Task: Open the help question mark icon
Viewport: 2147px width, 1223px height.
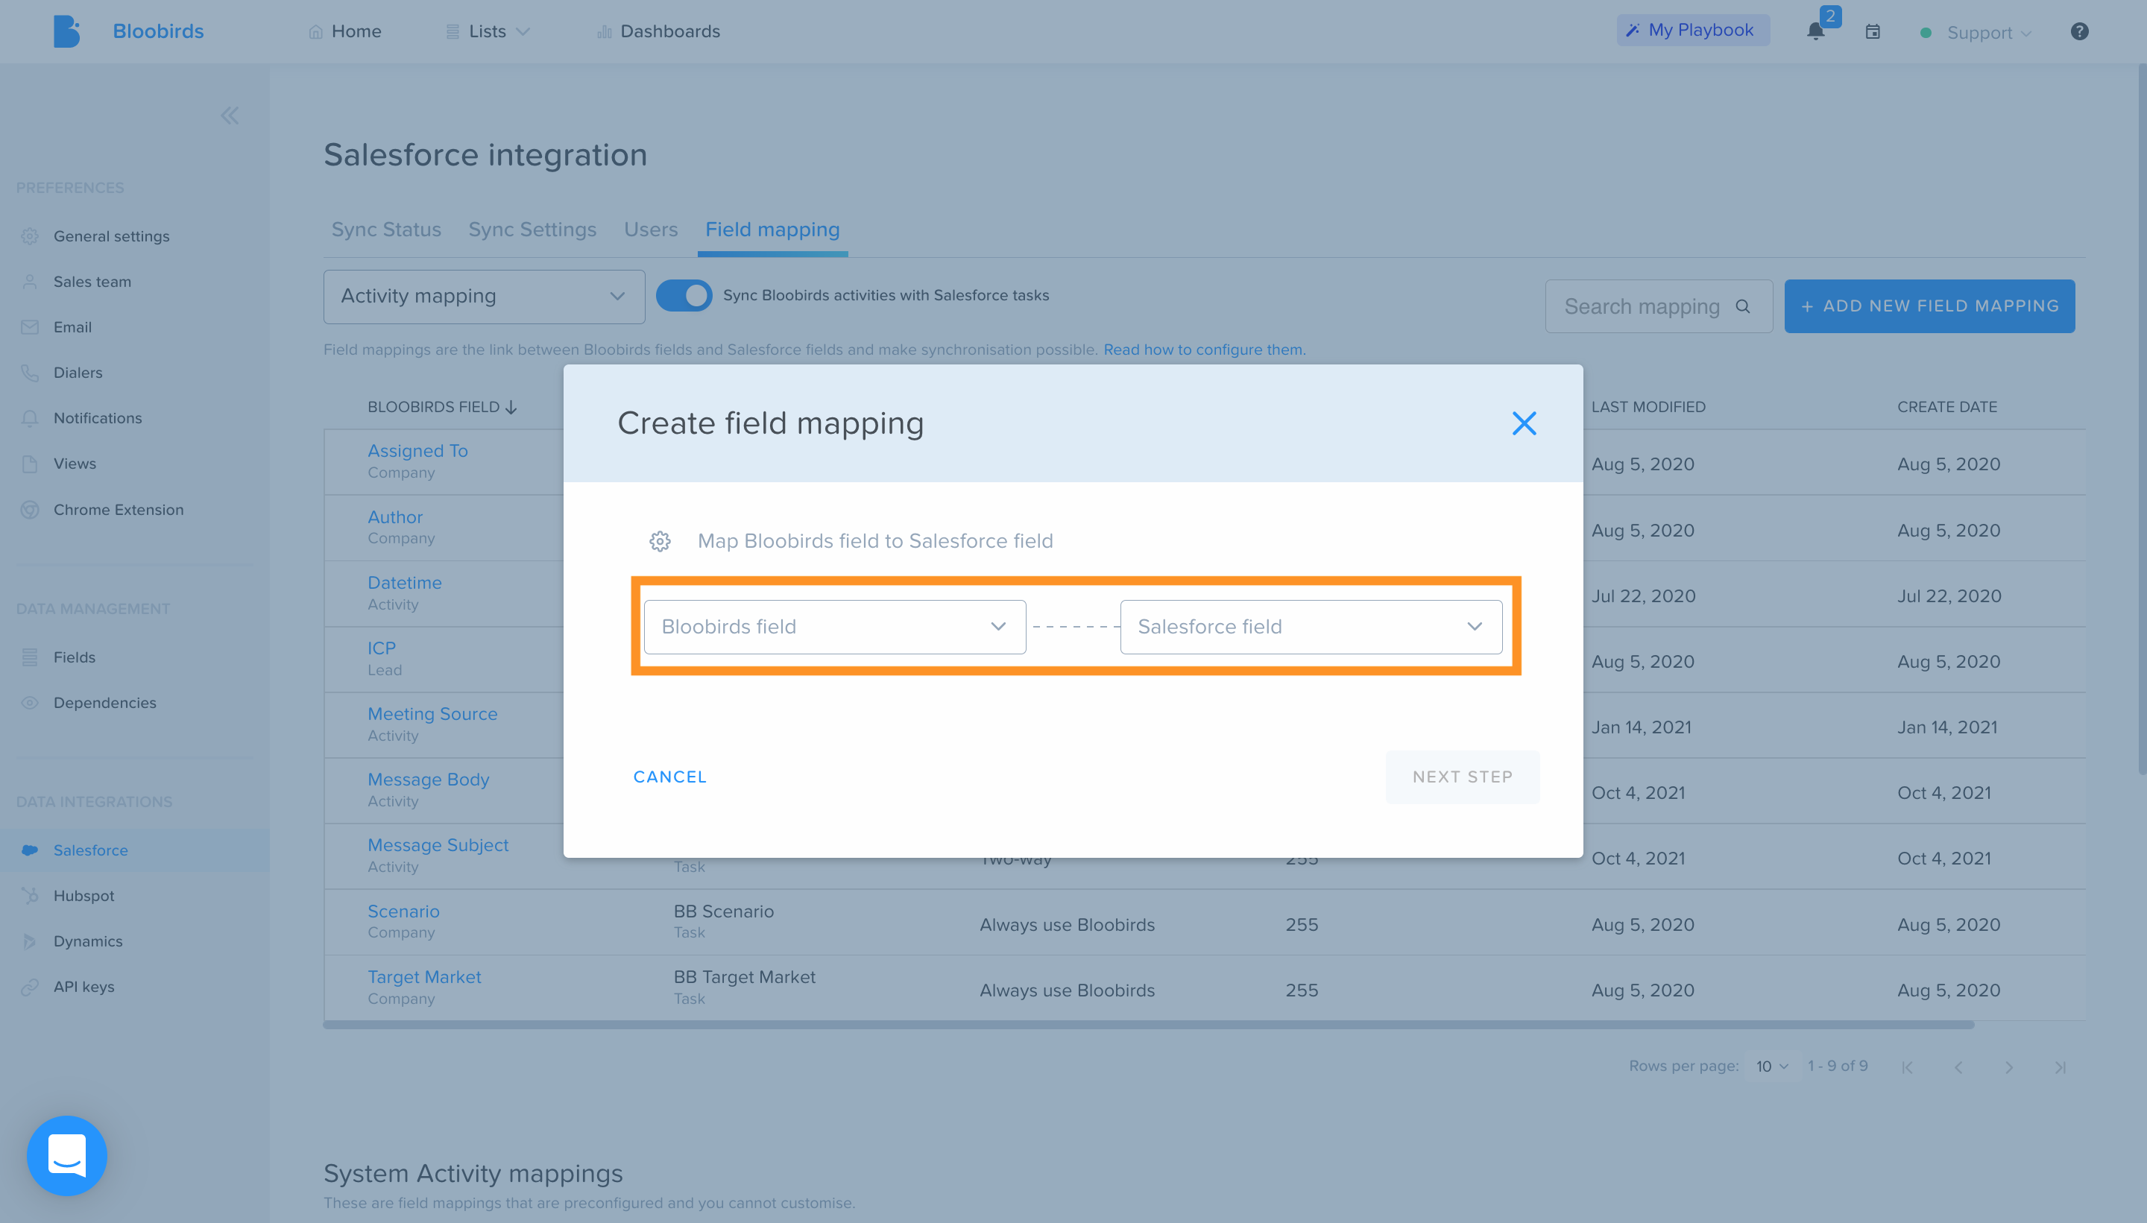Action: coord(2079,32)
